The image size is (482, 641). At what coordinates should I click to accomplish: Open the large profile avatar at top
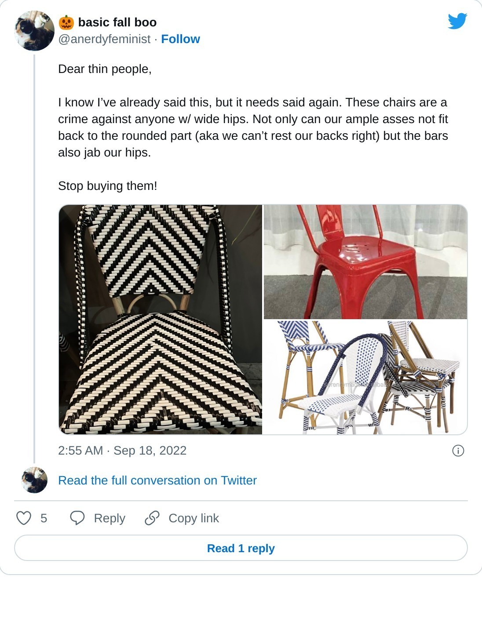point(34,31)
